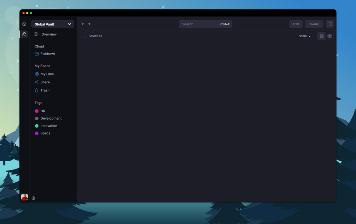Click the Share icon in the sidebar

(36, 82)
